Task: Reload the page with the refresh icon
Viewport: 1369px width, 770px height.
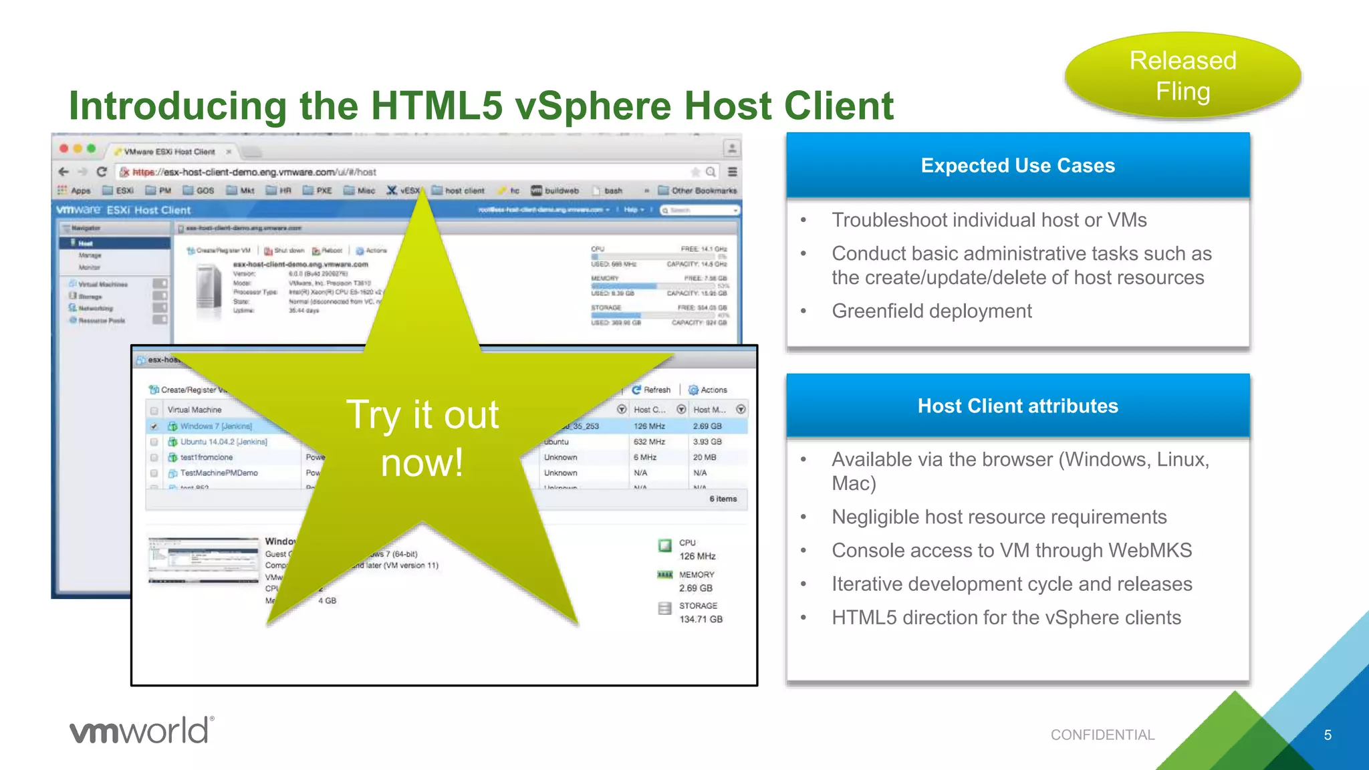Action: click(102, 172)
